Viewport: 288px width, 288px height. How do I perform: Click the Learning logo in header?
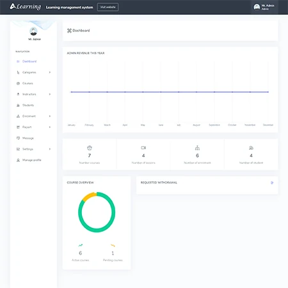tap(25, 6)
